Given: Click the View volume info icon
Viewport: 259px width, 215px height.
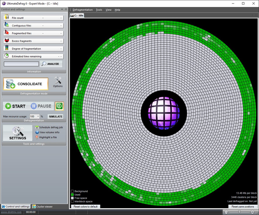Looking at the screenshot, I should point(37,132).
